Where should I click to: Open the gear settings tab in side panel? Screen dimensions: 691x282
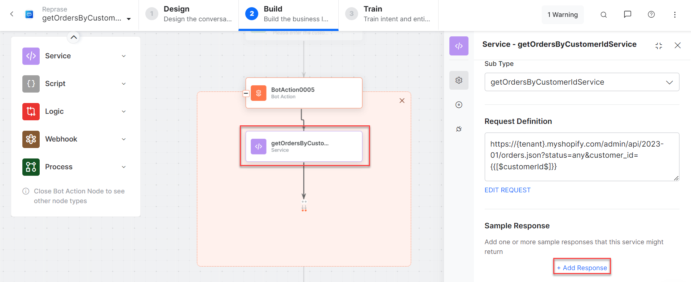459,80
